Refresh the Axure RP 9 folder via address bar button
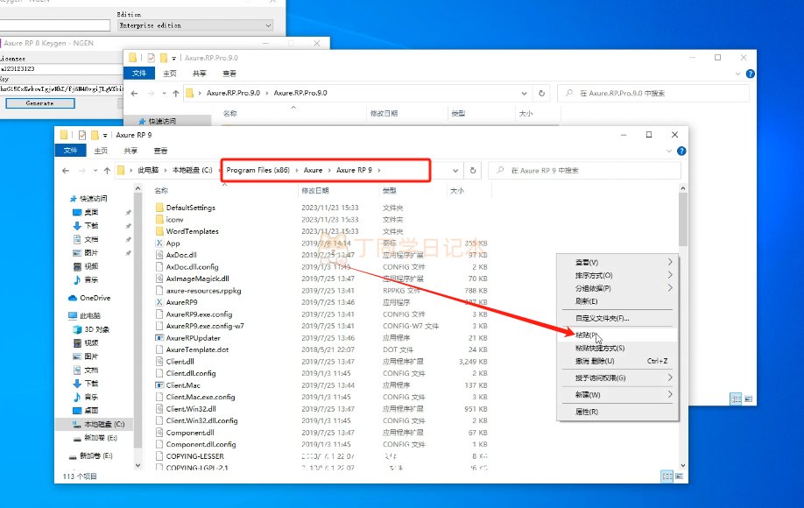The width and height of the screenshot is (804, 508). [473, 170]
